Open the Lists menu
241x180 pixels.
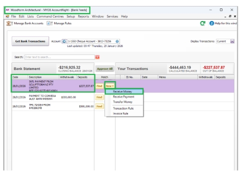pos(31,16)
